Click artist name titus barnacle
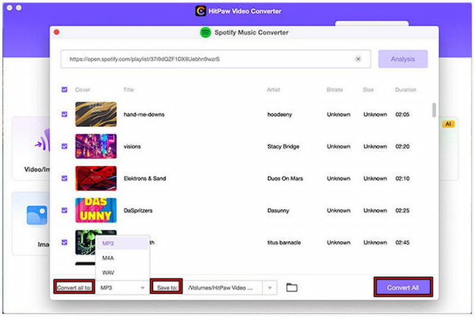Viewport: 475px width, 317px height. [284, 243]
